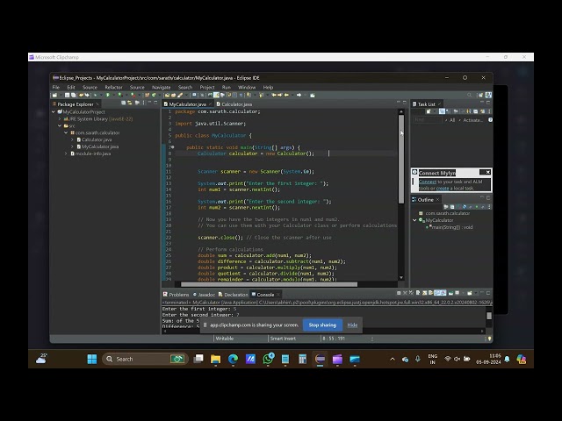The height and width of the screenshot is (421, 562).
Task: Open New Task dropdown arrow in Task List
Action: point(433,111)
